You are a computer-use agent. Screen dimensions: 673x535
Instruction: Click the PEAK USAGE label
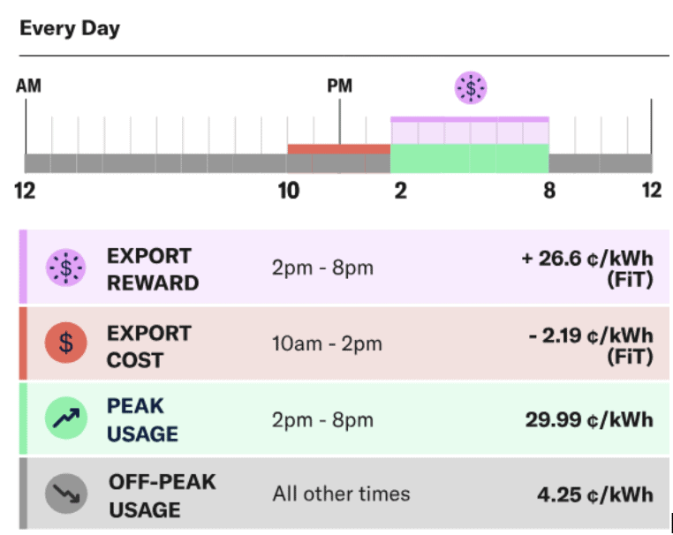(142, 420)
